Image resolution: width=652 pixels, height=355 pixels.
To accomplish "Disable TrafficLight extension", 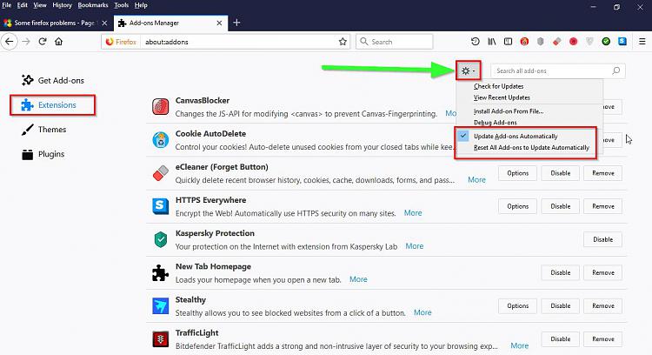I will [560, 339].
